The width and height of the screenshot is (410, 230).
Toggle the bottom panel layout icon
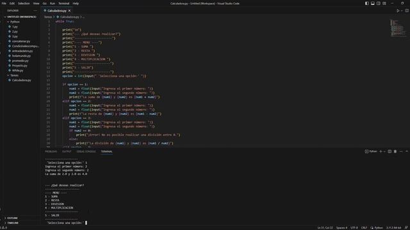(373, 3)
